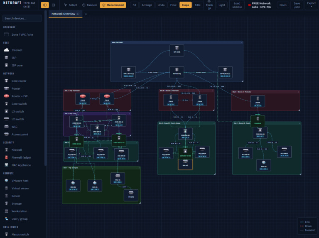The width and height of the screenshot is (319, 238).
Task: Select the SAN-01 storage node
Action: 95,186
